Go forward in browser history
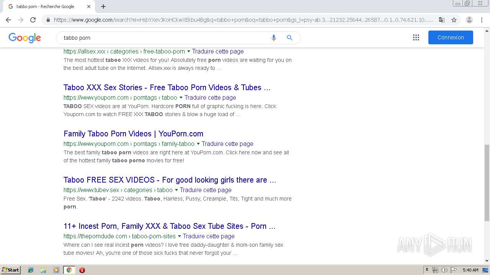The width and height of the screenshot is (490, 275). point(21,20)
